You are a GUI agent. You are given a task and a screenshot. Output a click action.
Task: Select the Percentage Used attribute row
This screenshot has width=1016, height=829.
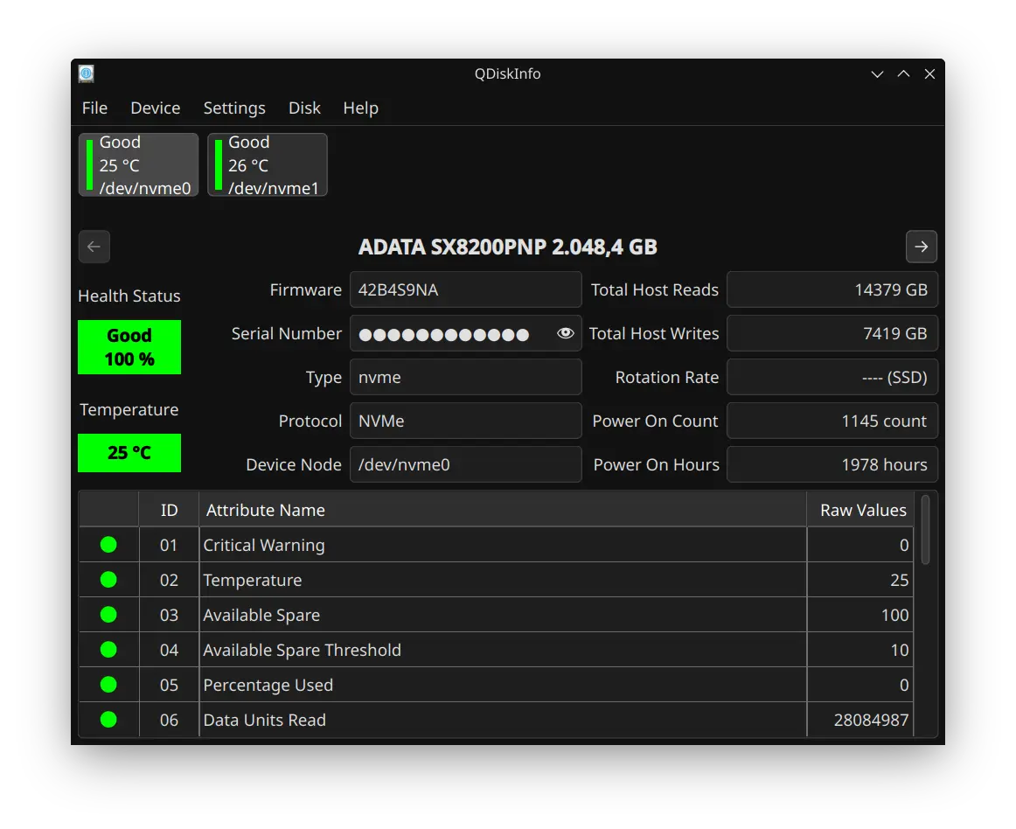coord(497,685)
